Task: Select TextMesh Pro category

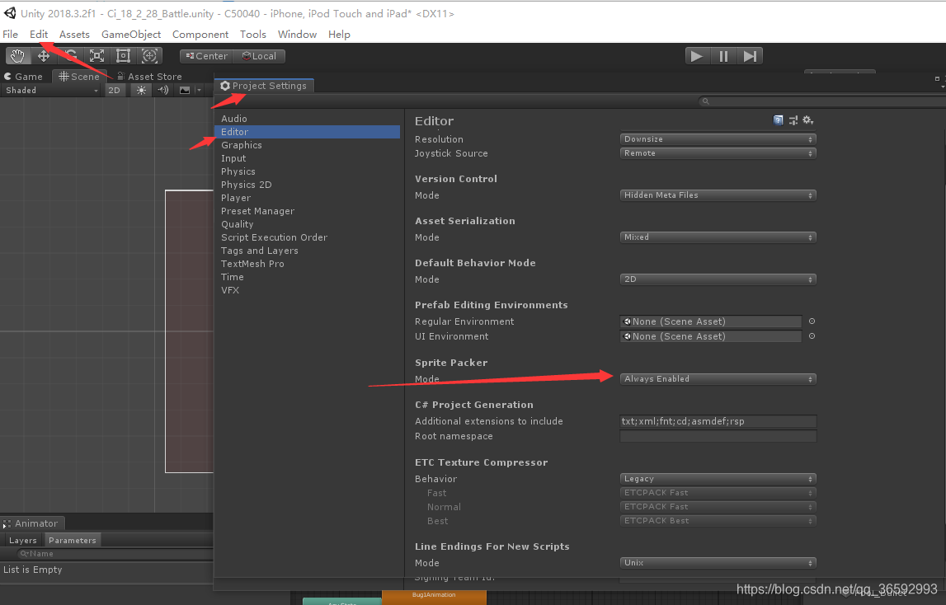Action: pyautogui.click(x=307, y=265)
